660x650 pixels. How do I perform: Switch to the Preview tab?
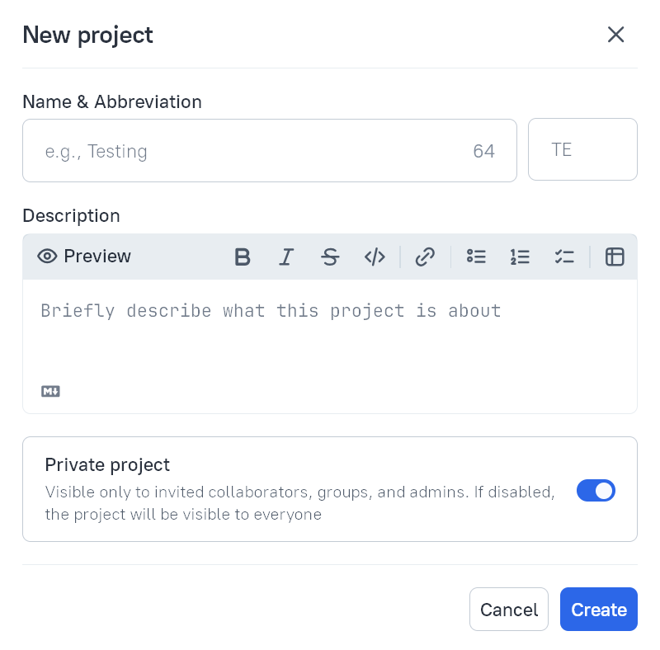click(97, 257)
